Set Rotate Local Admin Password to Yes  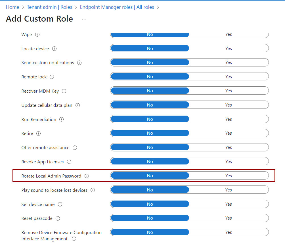pyautogui.click(x=229, y=176)
